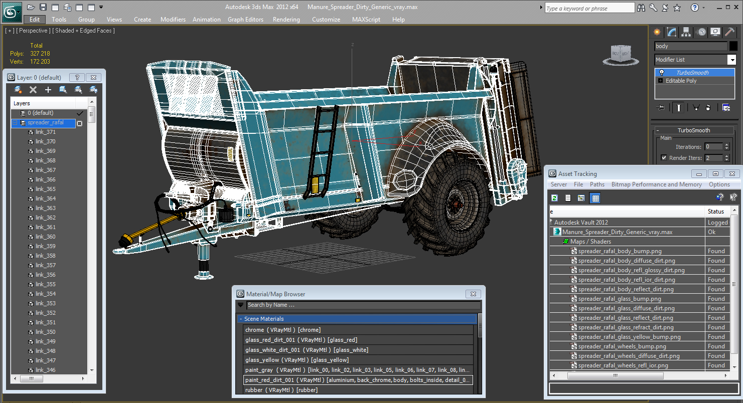Viewport: 743px width, 403px height.
Task: Open Bitmap Performance and Memory menu
Action: click(x=657, y=184)
